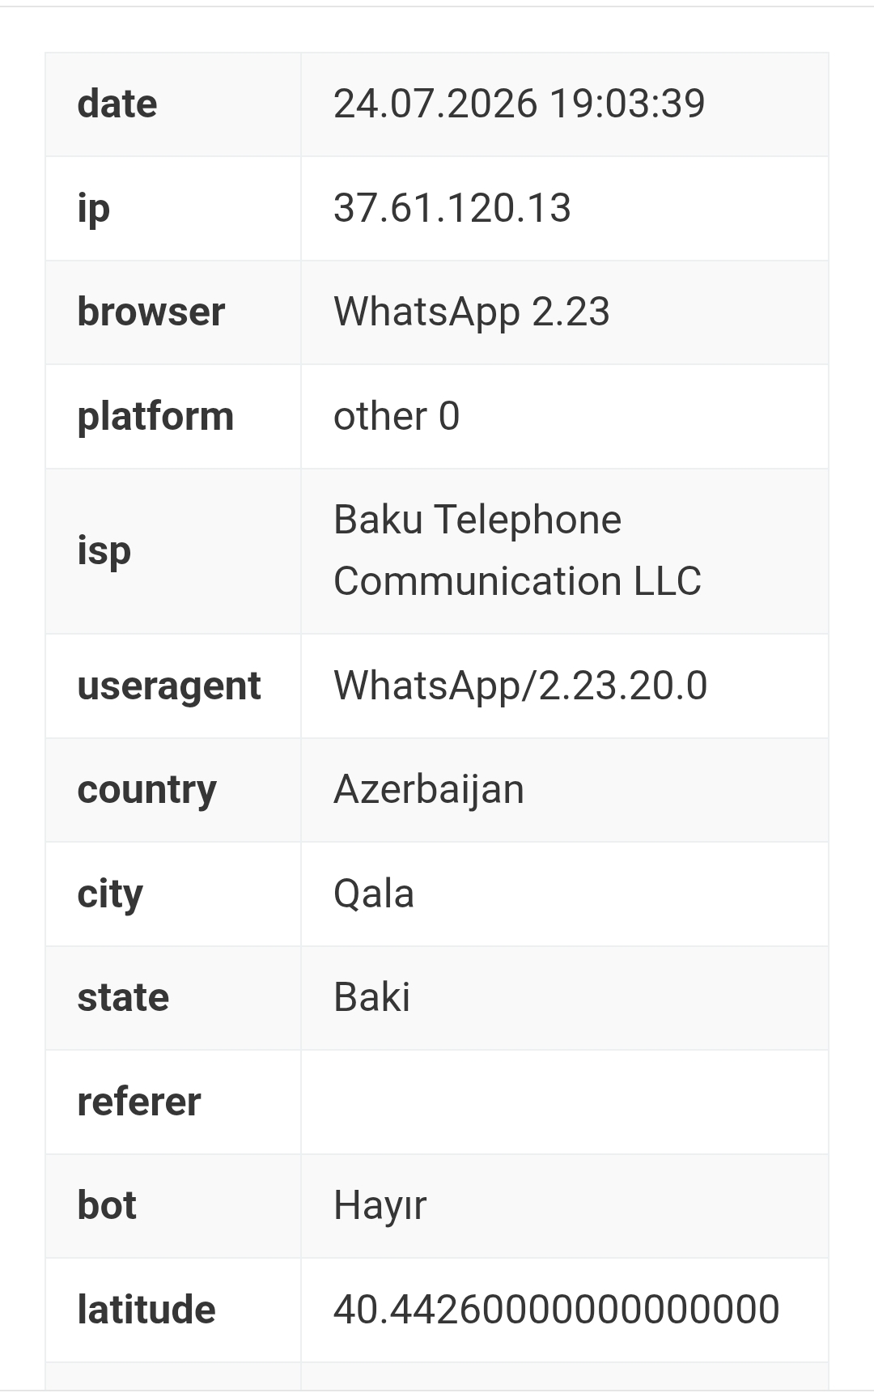Click the empty referer value cell

coord(565,1102)
